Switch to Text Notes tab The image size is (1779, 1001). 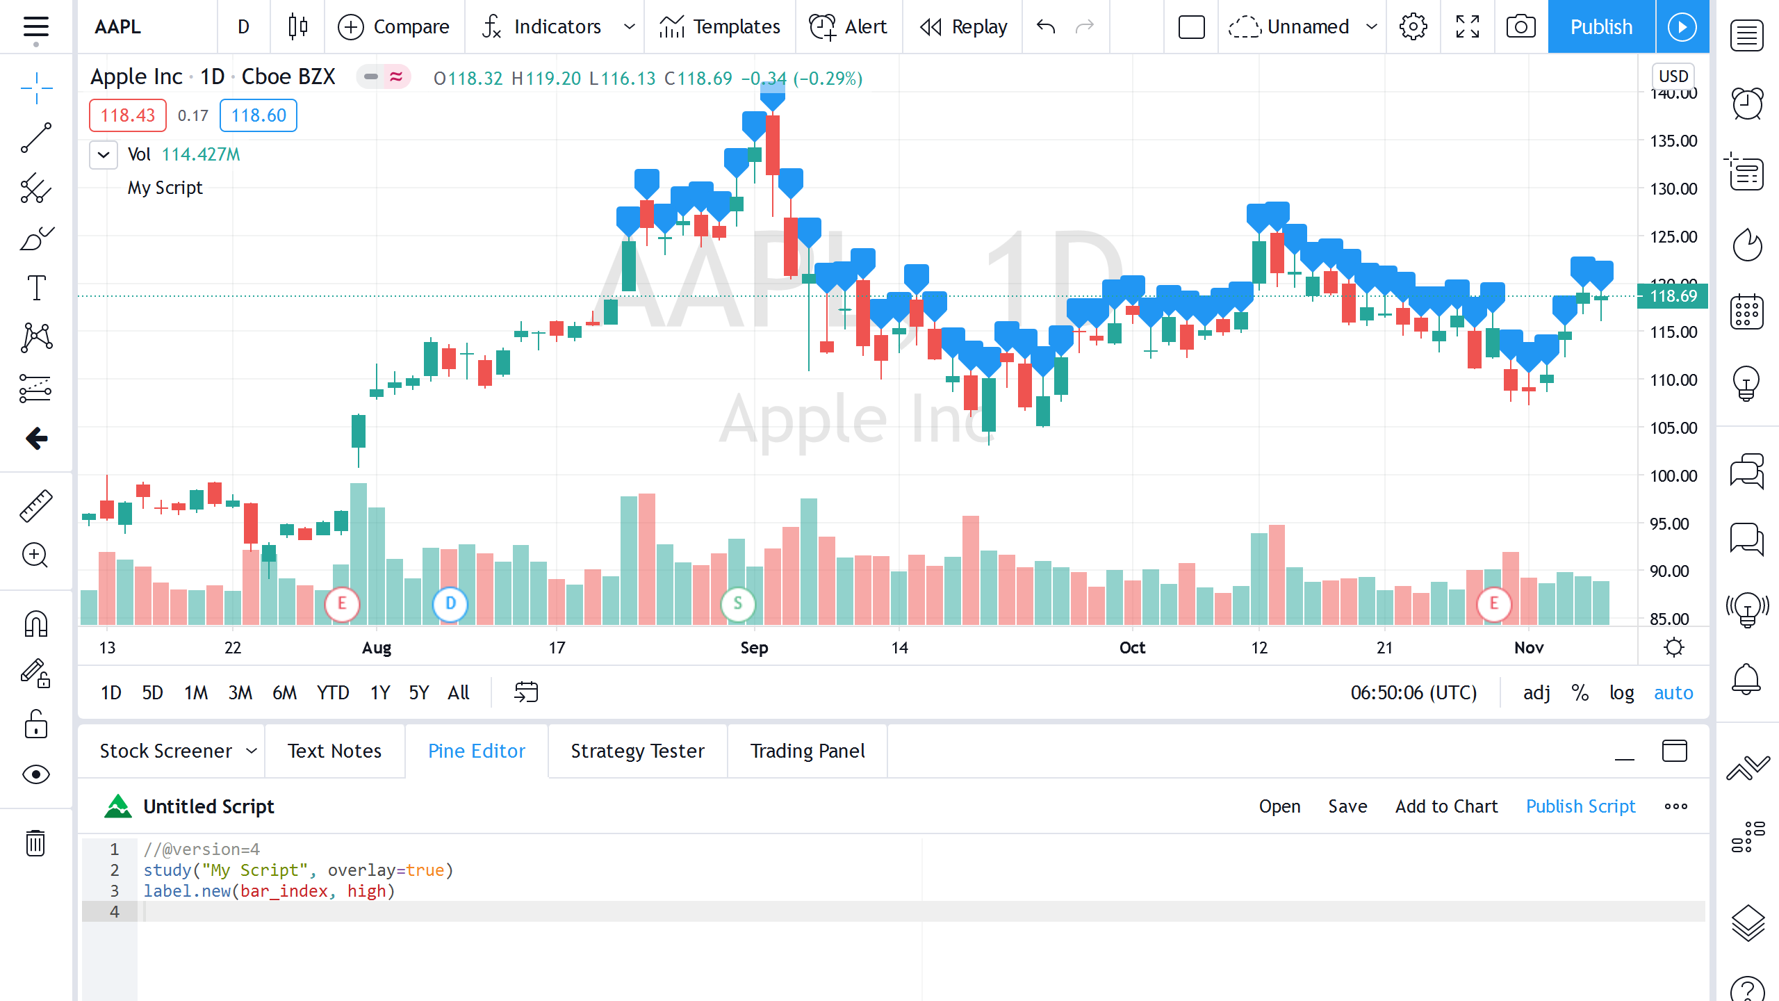click(334, 751)
